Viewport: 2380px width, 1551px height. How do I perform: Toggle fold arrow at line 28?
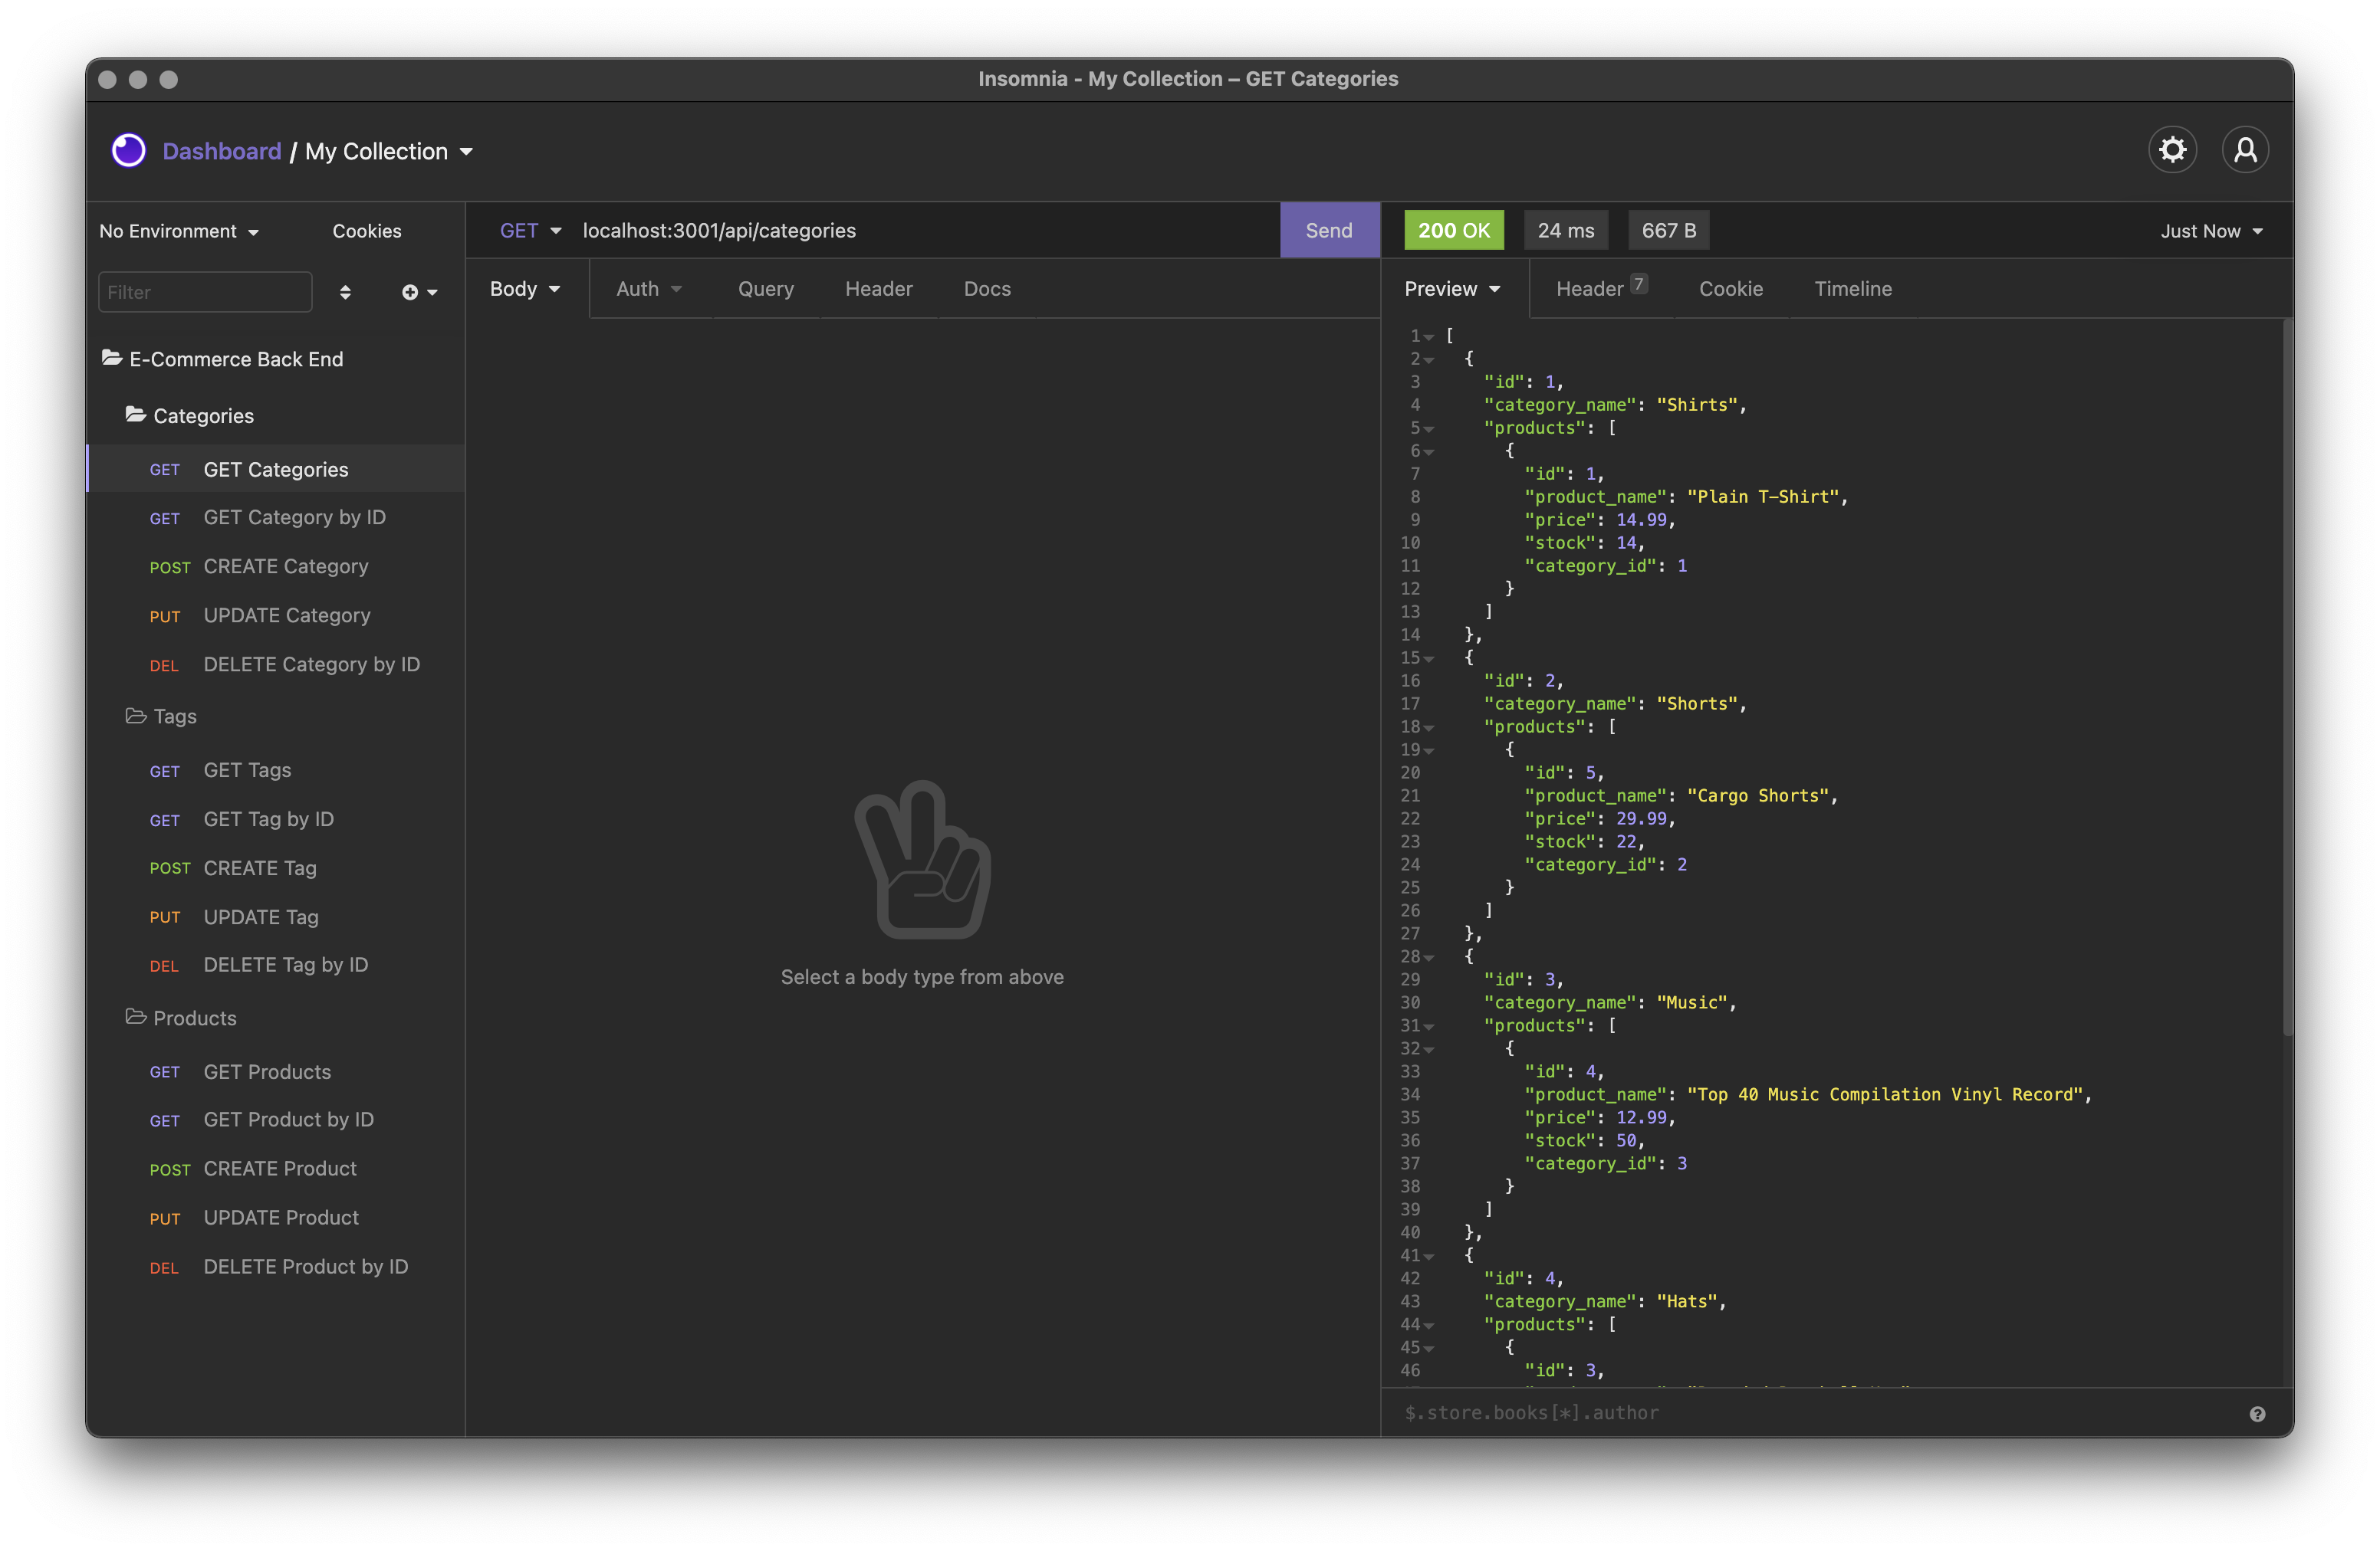point(1429,957)
